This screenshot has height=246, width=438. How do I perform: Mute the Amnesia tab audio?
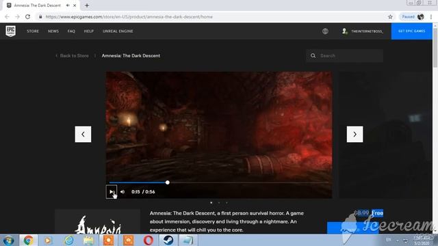pos(68,5)
